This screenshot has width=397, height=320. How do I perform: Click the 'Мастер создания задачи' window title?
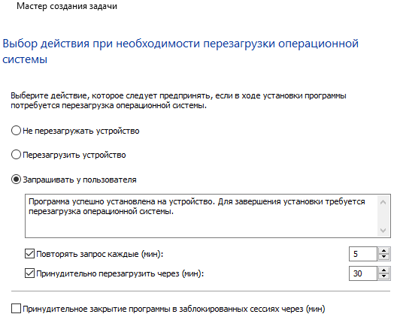67,6
